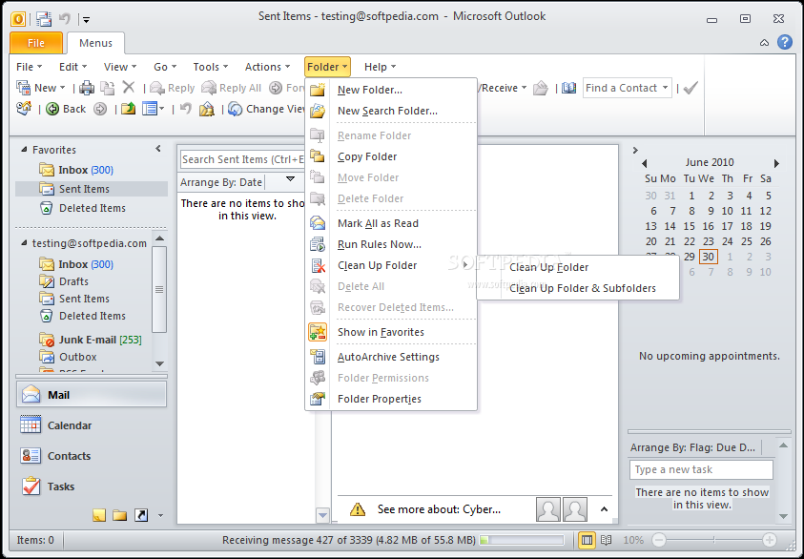This screenshot has height=559, width=804.
Task: Click the Show in Favorites star icon
Action: (318, 332)
